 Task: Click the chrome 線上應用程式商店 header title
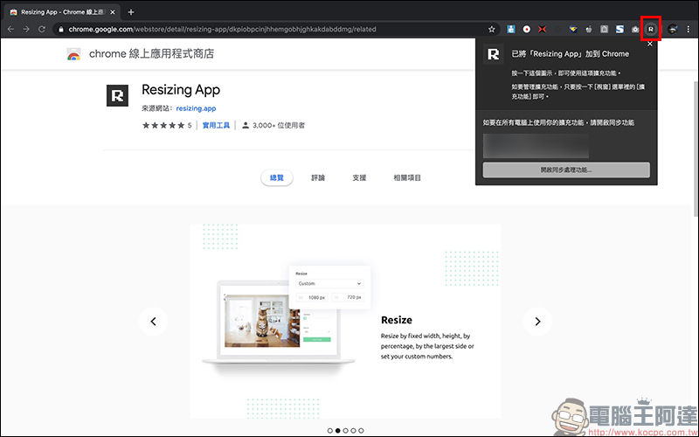[x=151, y=54]
